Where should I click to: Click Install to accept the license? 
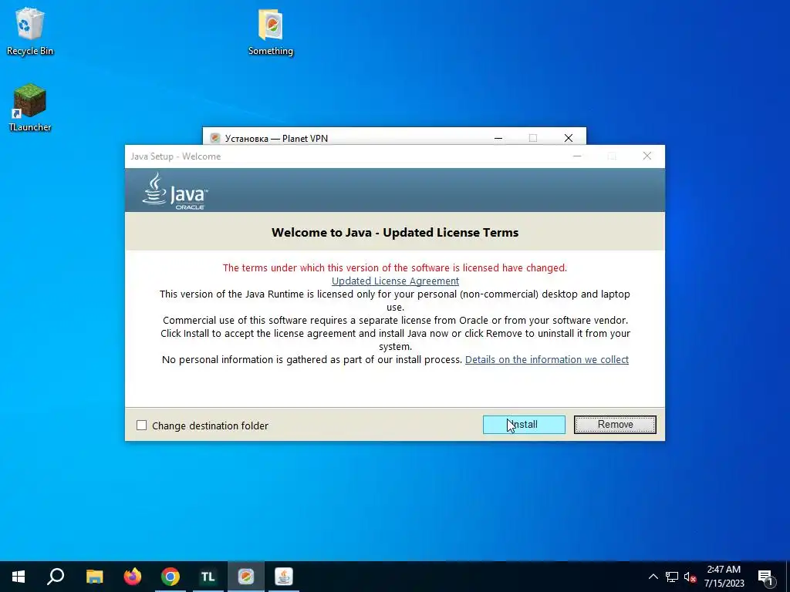coord(524,425)
